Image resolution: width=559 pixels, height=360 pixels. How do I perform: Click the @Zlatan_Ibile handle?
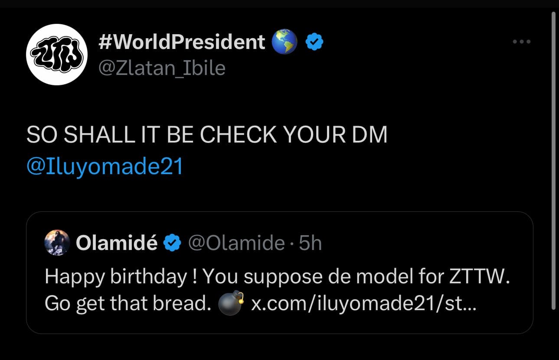tap(162, 68)
